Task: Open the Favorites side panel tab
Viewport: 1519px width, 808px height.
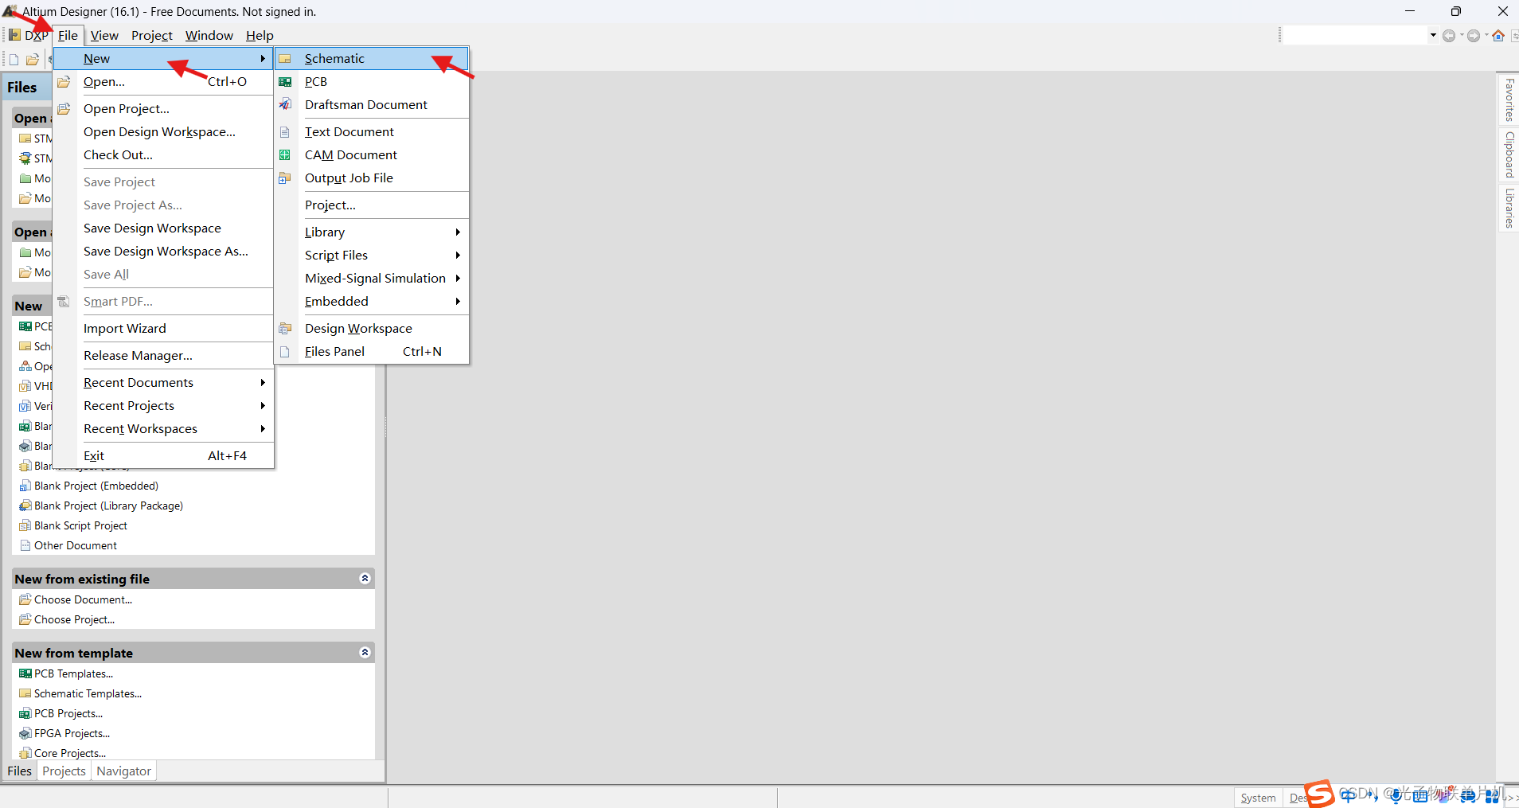Action: coord(1509,100)
